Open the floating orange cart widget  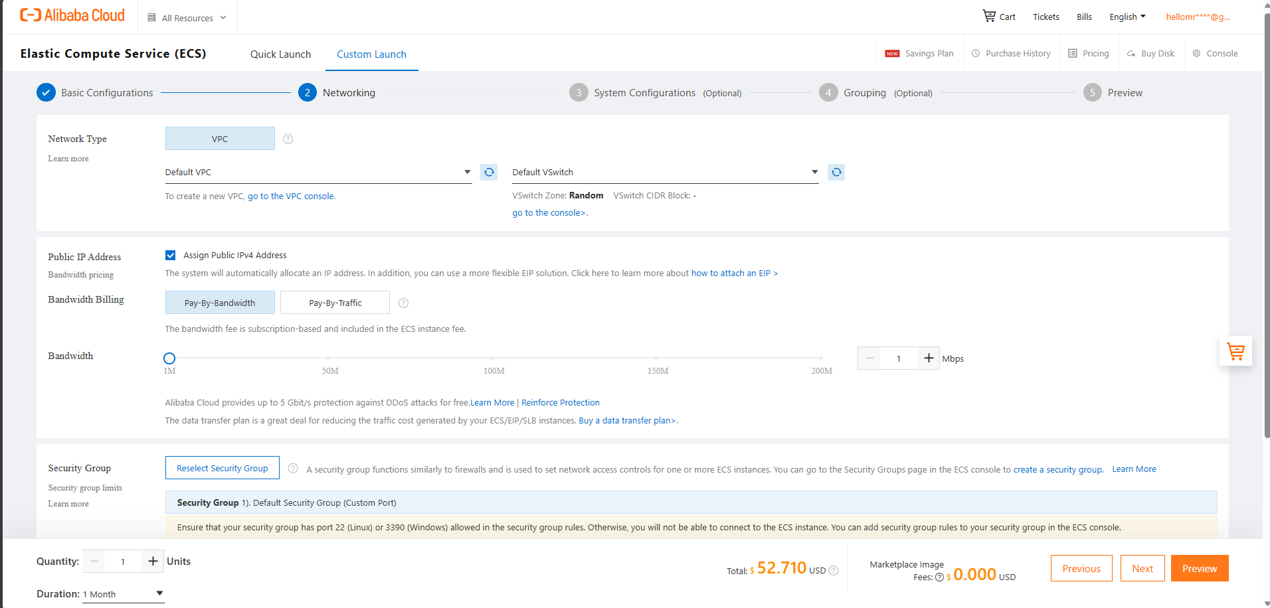tap(1235, 351)
